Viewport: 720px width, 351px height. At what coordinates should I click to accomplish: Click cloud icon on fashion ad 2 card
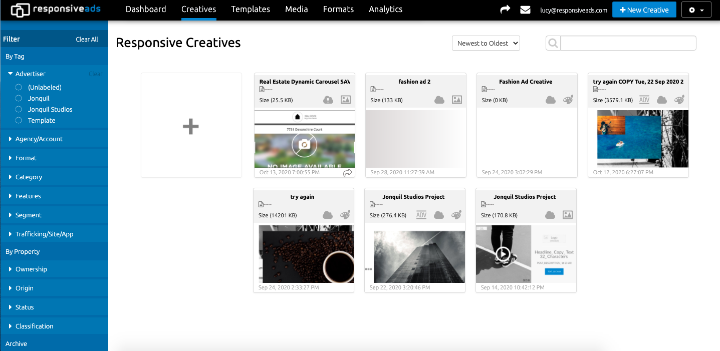click(x=439, y=100)
